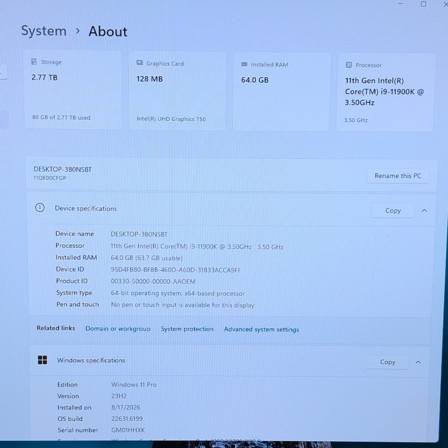Viewport: 448px width, 448px height.
Task: Click the About page heading
Action: (x=108, y=32)
